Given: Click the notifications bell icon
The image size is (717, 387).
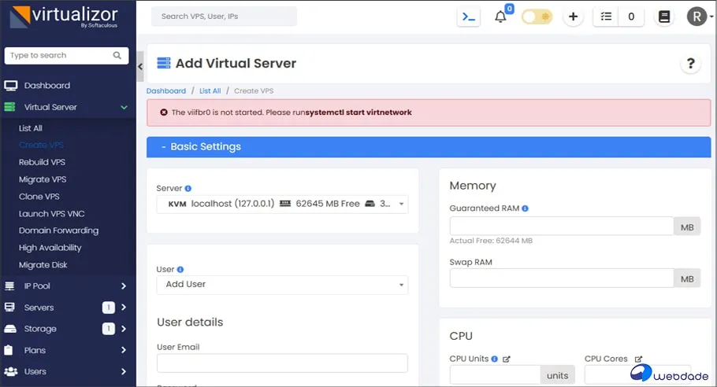Looking at the screenshot, I should [500, 17].
